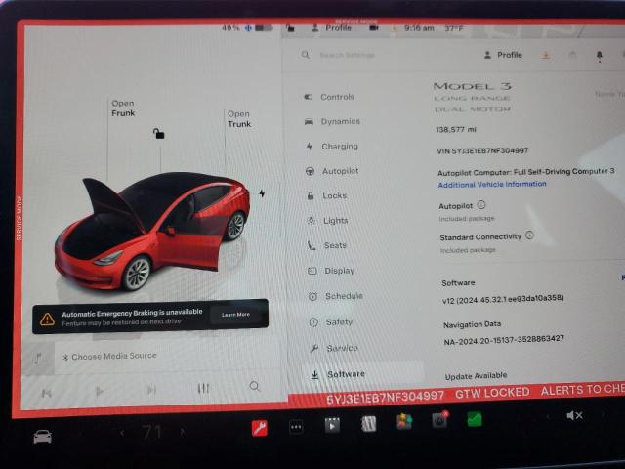Tap the lock icon in status bar
Image resolution: width=625 pixels, height=469 pixels.
[x=290, y=27]
